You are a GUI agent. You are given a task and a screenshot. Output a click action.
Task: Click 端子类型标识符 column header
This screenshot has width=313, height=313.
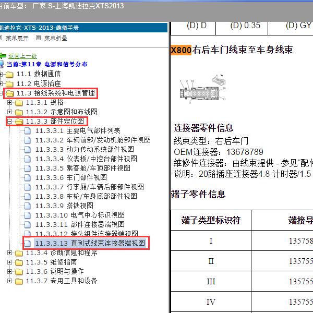(211, 220)
